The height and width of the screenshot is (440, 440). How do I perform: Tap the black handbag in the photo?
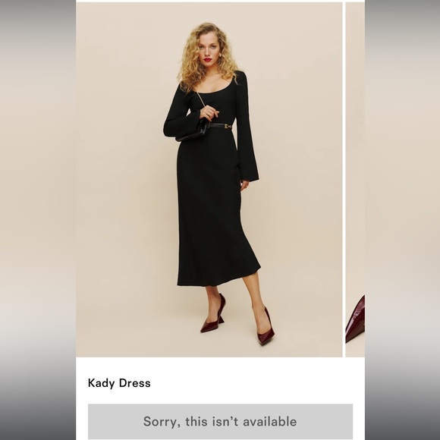tap(195, 131)
